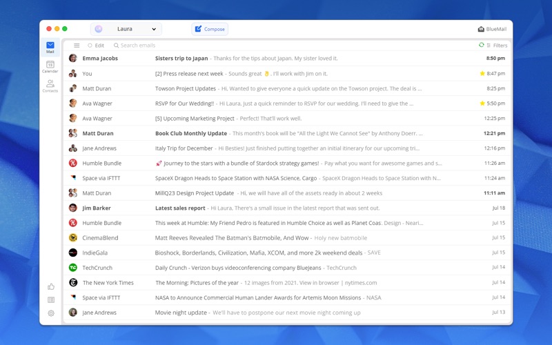The image size is (552, 345).
Task: Unstar the Press release next week email
Action: coord(482,73)
